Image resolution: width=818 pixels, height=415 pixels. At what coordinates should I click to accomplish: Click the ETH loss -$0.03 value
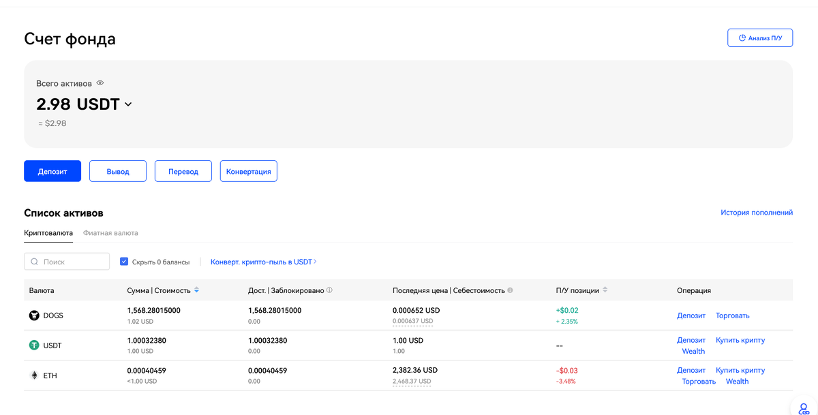point(567,370)
